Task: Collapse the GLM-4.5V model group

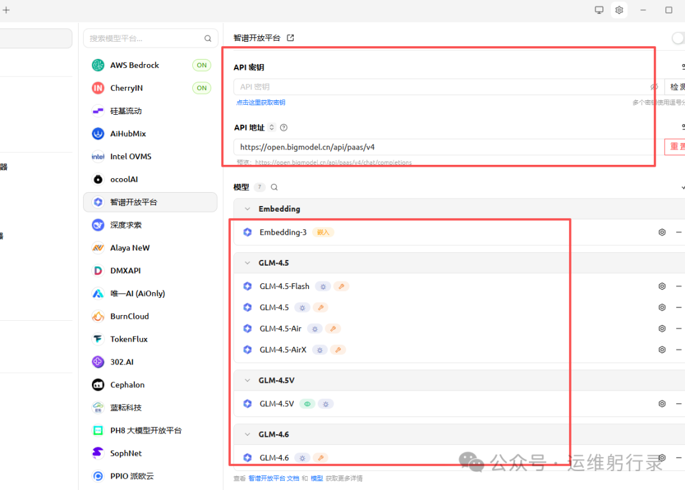Action: tap(247, 381)
